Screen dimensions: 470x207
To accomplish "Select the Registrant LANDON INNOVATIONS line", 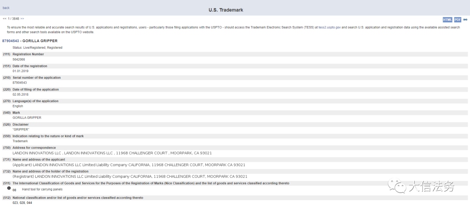I will [130, 177].
